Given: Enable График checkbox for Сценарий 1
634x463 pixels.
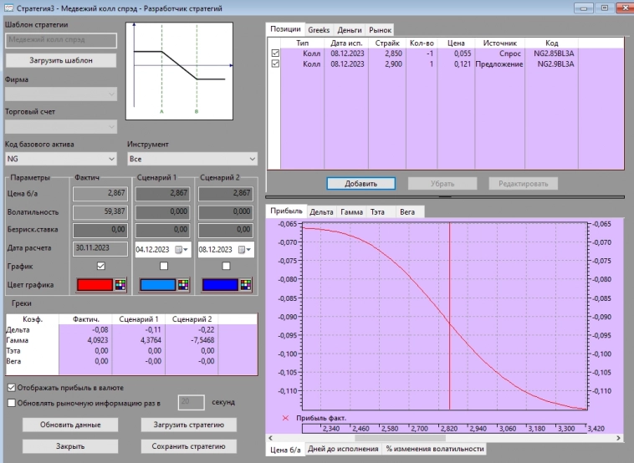Looking at the screenshot, I should [163, 266].
